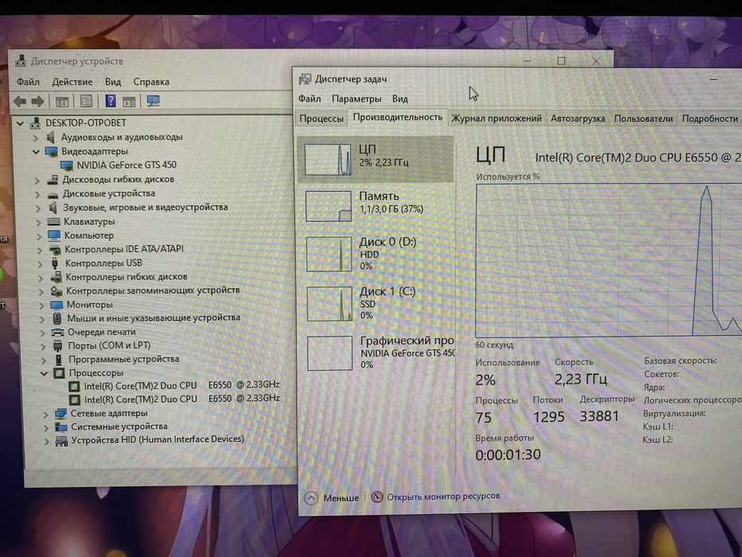Click uptime value 0:00:01:30
This screenshot has width=742, height=557.
(507, 454)
